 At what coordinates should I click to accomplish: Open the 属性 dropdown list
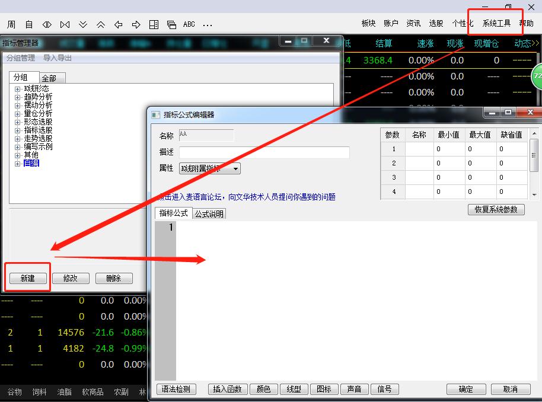click(x=236, y=168)
